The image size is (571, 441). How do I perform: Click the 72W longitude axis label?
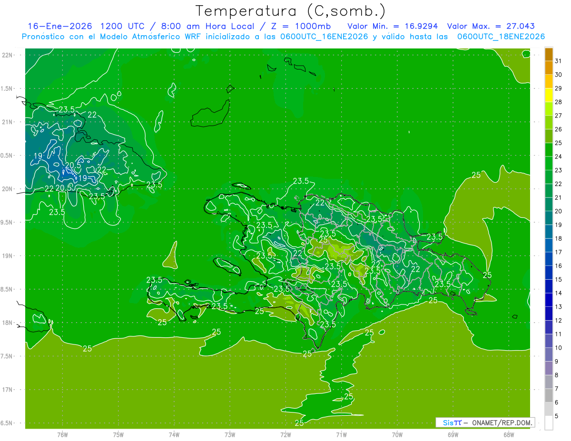click(285, 435)
